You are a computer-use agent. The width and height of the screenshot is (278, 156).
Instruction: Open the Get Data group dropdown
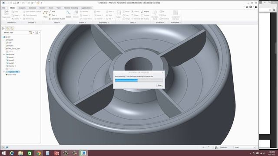(32, 23)
